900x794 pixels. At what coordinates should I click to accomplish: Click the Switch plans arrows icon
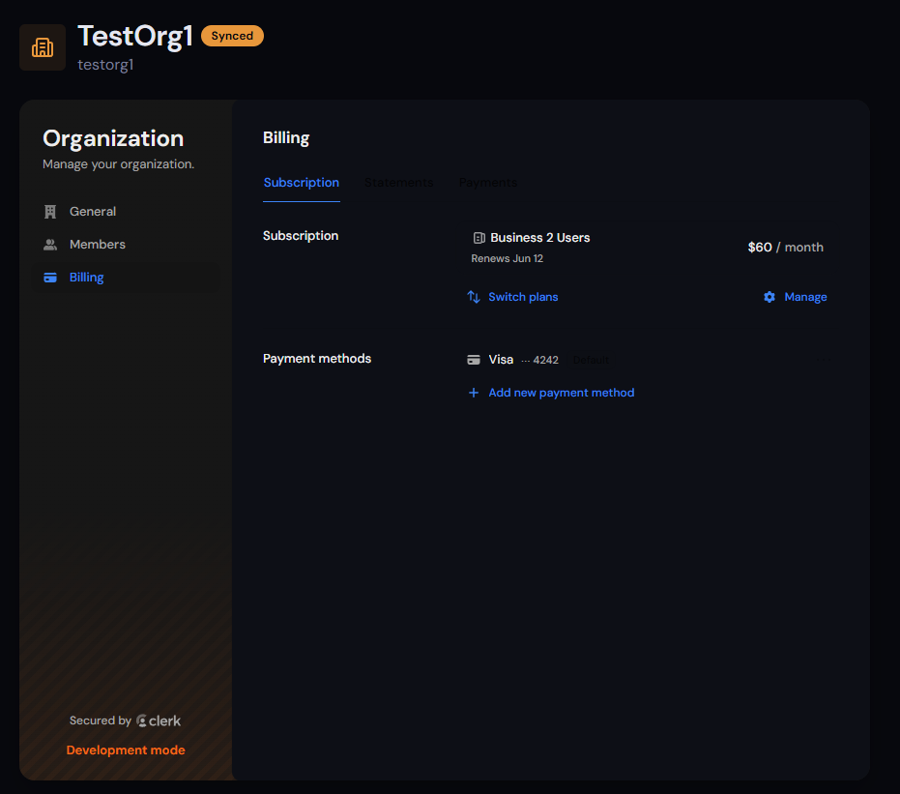click(474, 297)
